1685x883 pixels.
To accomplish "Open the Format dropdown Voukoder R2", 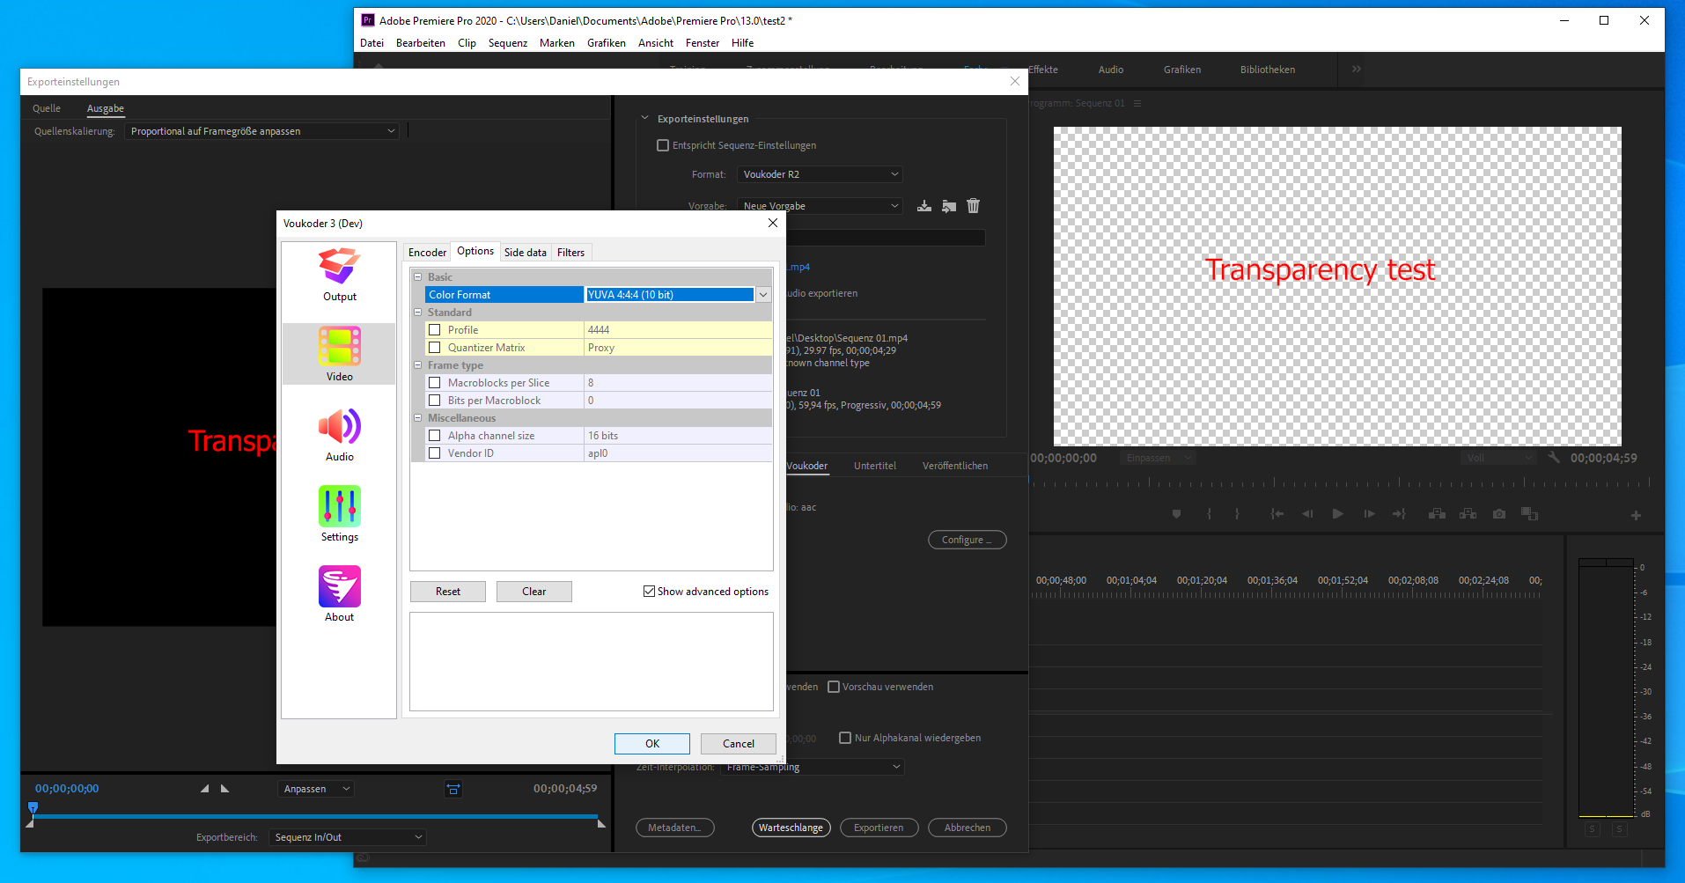I will [820, 174].
